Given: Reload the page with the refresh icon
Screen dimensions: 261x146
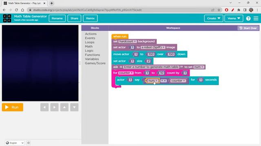Looking at the screenshot, I should (x=16, y=10).
